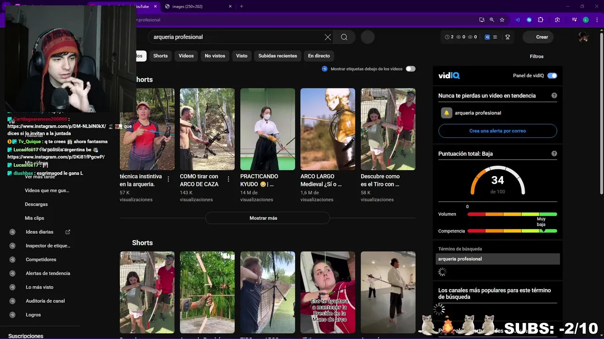Viewport: 604px width, 339px height.
Task: Click the Auditoría de canal sidebar icon
Action: 13,301
